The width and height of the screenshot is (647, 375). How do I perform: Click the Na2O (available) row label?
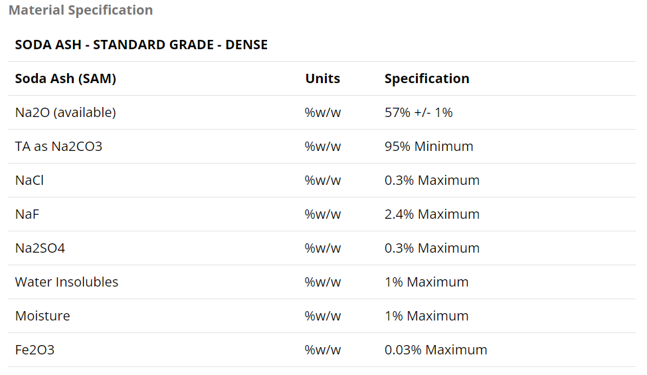click(65, 112)
